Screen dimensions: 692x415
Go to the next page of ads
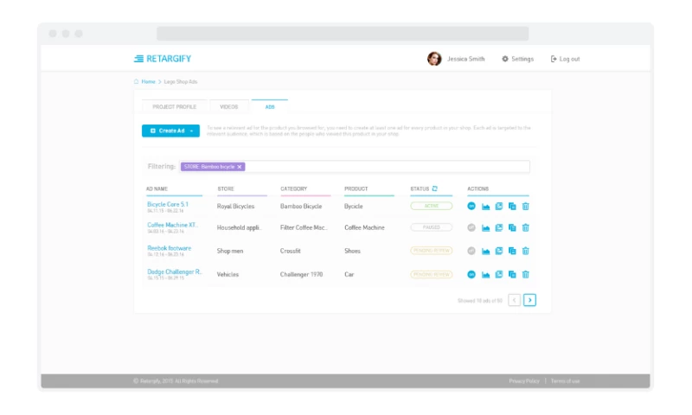tap(529, 300)
